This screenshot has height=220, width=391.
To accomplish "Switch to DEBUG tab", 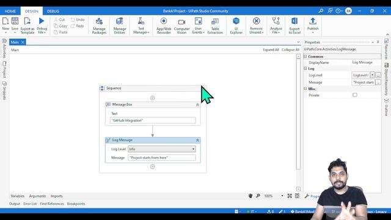I will click(x=53, y=11).
